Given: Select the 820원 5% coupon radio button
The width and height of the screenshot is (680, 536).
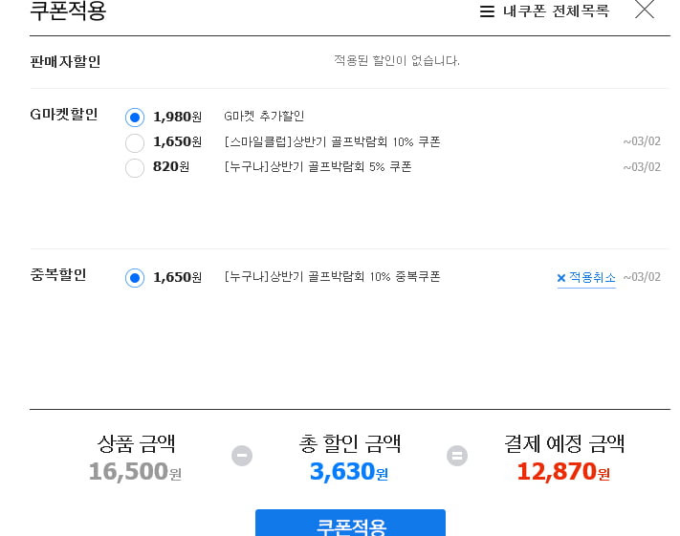Looking at the screenshot, I should coord(135,168).
